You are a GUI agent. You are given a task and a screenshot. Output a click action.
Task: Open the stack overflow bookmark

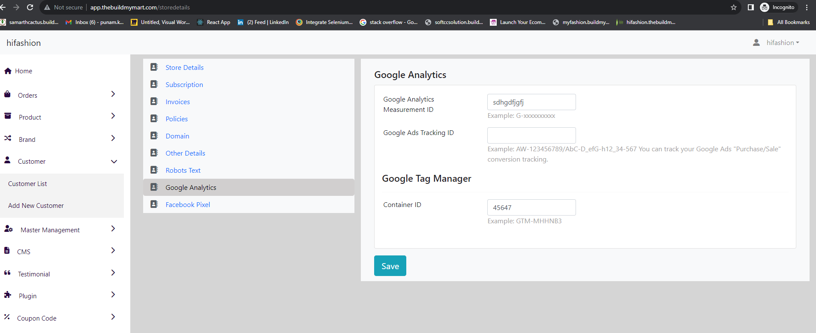tap(389, 22)
